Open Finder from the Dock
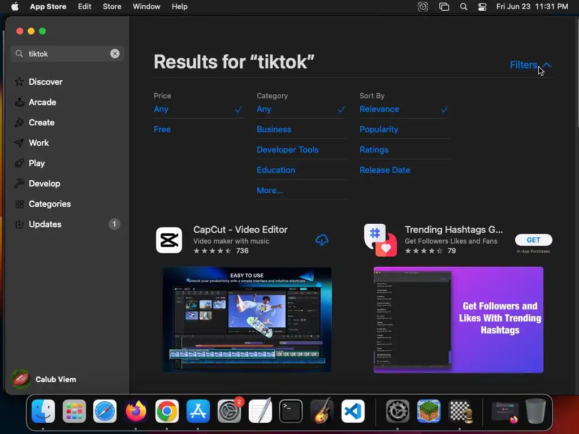Image resolution: width=579 pixels, height=434 pixels. [x=43, y=411]
